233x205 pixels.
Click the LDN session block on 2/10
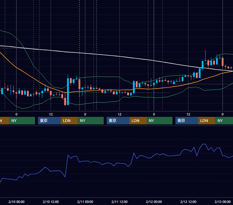coord(70,121)
